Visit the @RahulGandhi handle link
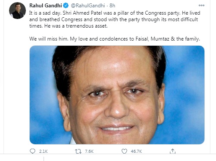The width and height of the screenshot is (216, 161). (x=88, y=6)
